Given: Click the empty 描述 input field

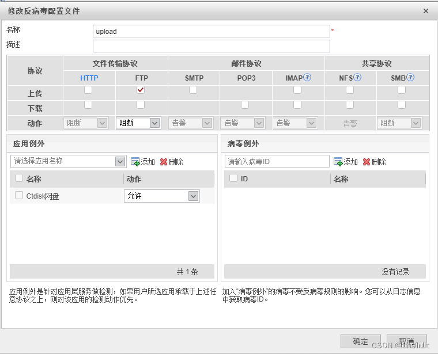Looking at the screenshot, I should [x=212, y=46].
